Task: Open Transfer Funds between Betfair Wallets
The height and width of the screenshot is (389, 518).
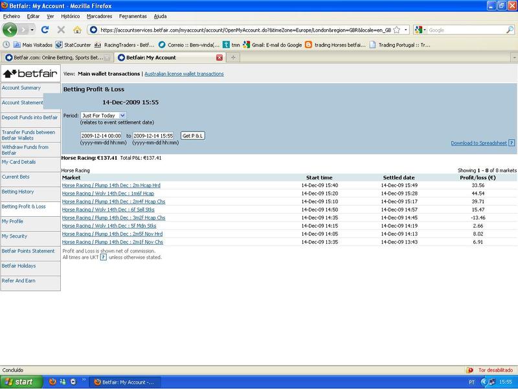Action: [28, 135]
